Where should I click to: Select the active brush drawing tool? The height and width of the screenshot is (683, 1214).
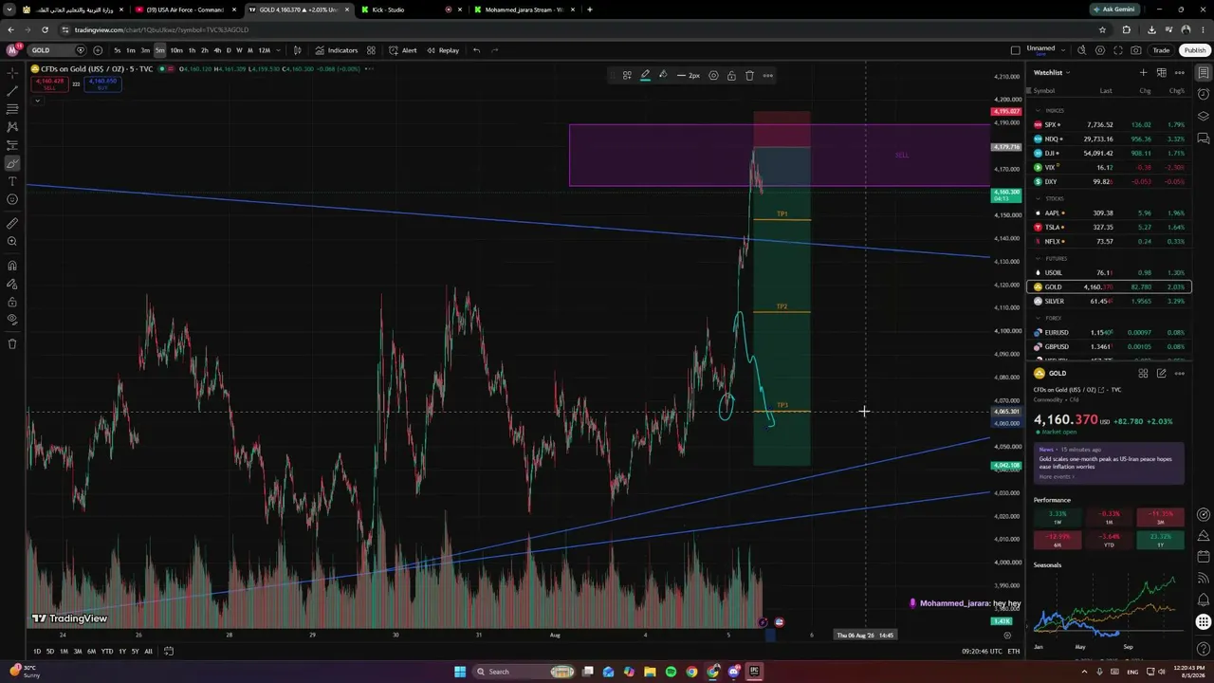tap(12, 163)
